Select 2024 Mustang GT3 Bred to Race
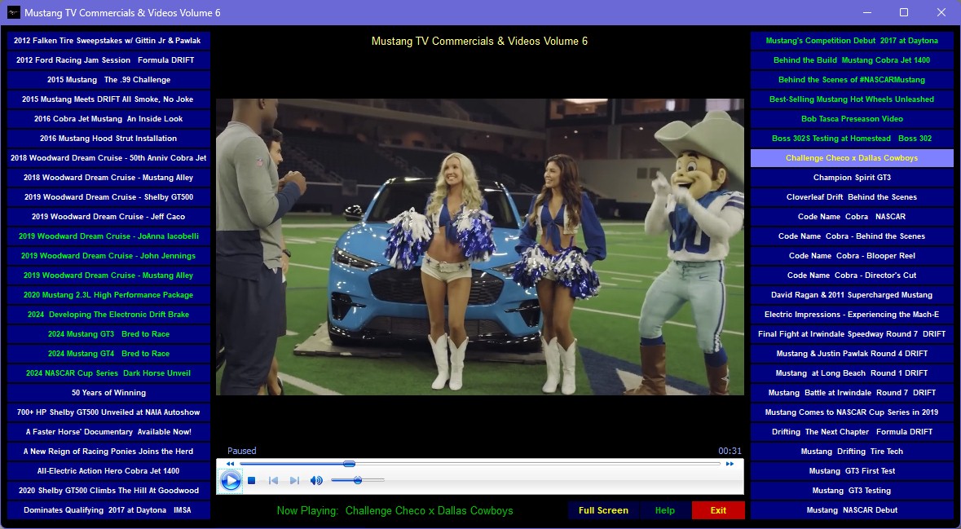The width and height of the screenshot is (961, 529). (x=108, y=334)
